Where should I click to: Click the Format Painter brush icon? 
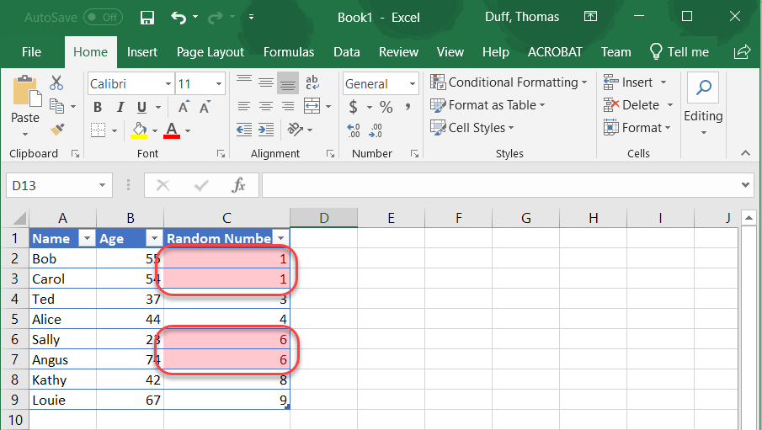(x=57, y=129)
